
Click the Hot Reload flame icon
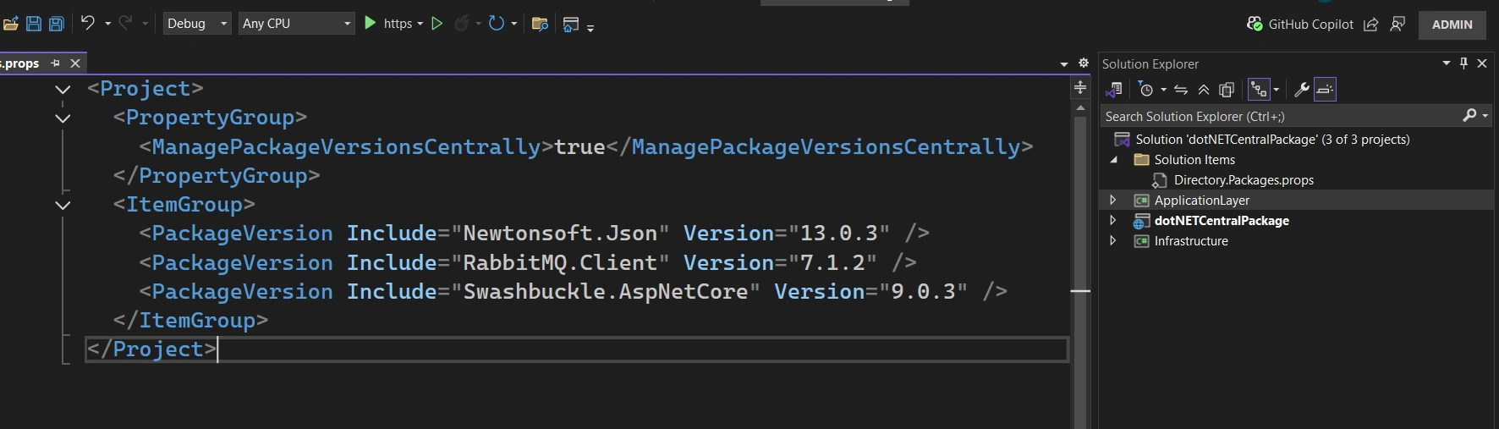(461, 24)
